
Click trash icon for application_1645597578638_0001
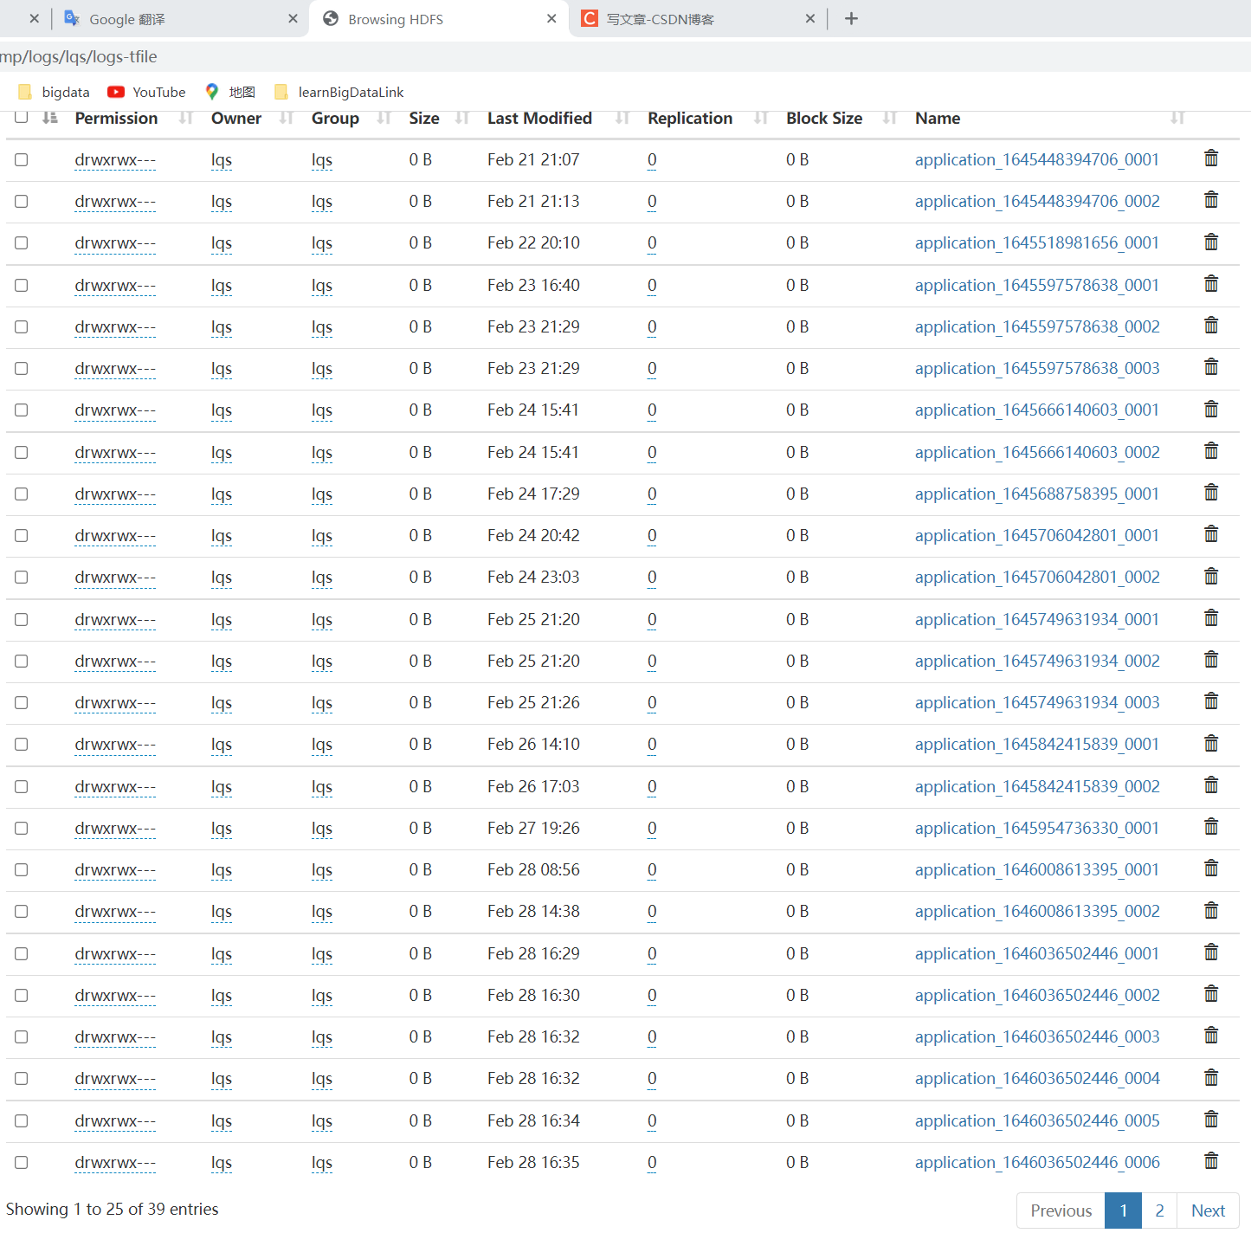click(1211, 284)
